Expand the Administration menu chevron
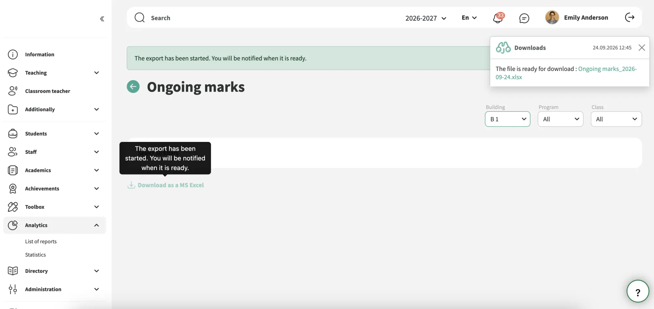Screen dimensions: 654x309 coord(96,289)
